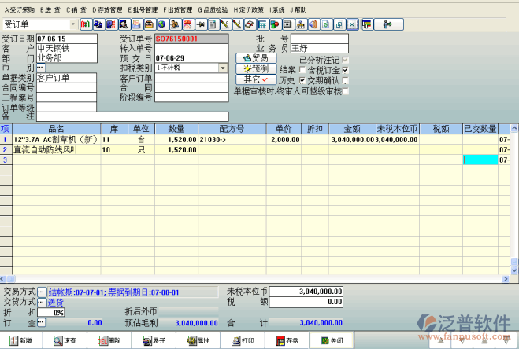Open the 存货管理 menu
This screenshot has height=349, width=519.
click(x=108, y=9)
